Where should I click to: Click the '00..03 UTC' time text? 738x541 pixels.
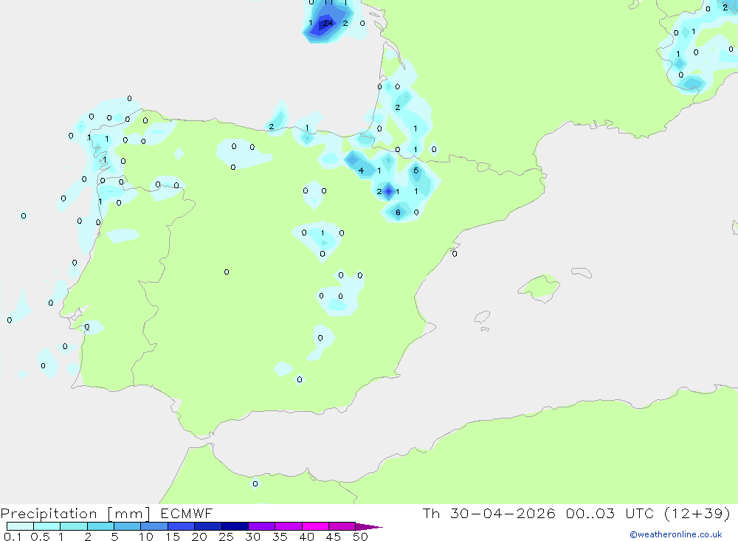(610, 513)
